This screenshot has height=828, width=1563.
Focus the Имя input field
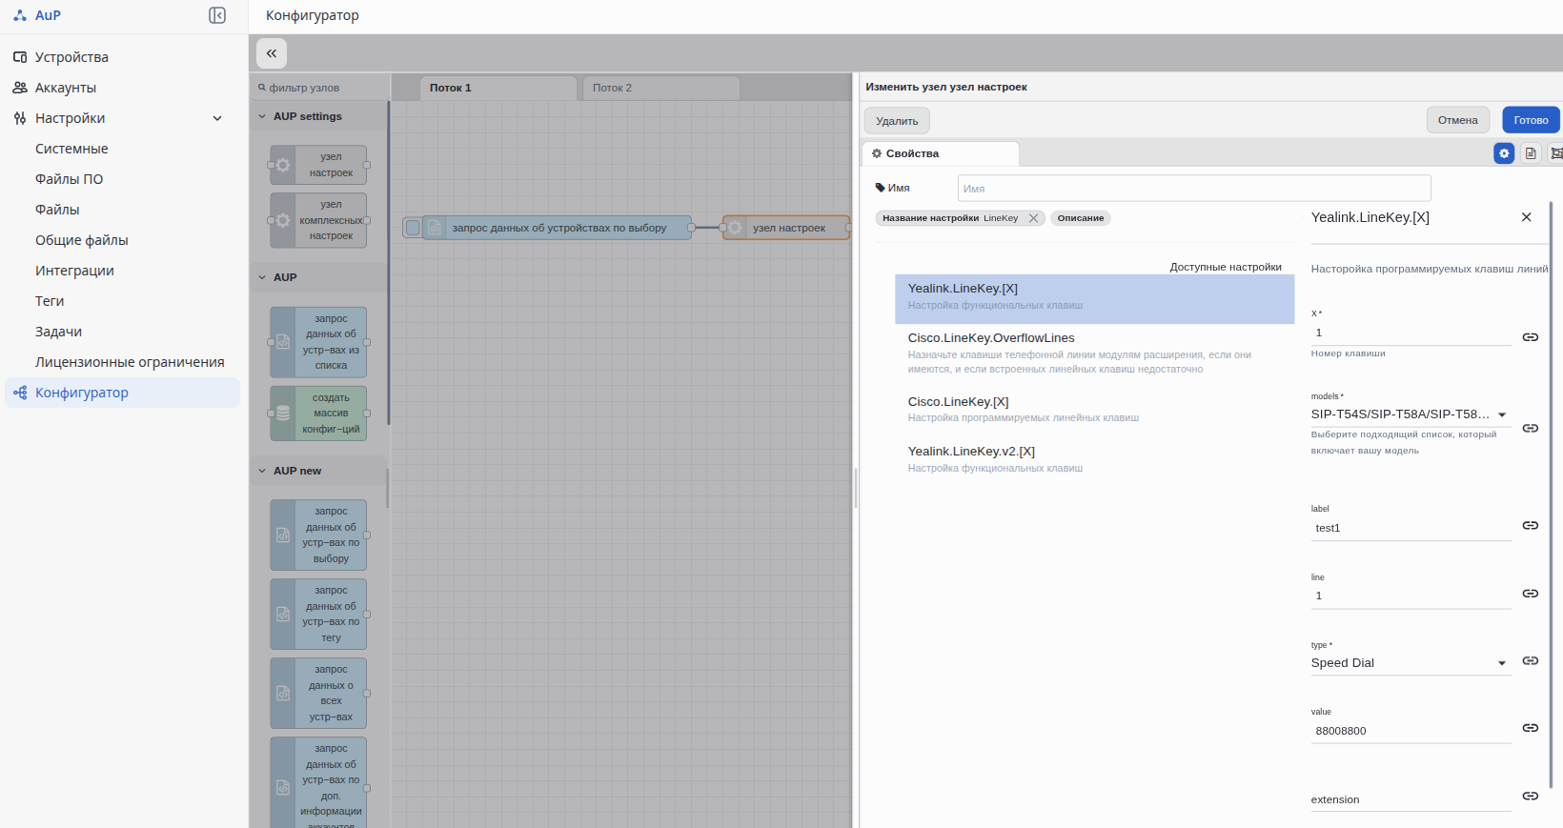1194,189
